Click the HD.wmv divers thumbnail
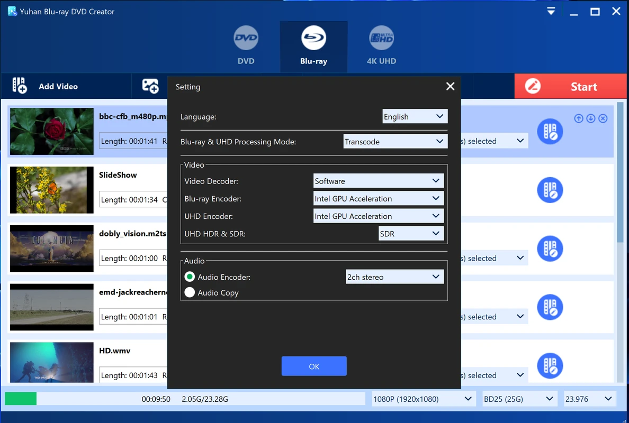 pos(52,362)
